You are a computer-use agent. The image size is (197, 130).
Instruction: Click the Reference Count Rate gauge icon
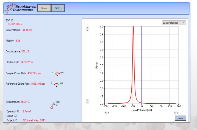(57, 85)
